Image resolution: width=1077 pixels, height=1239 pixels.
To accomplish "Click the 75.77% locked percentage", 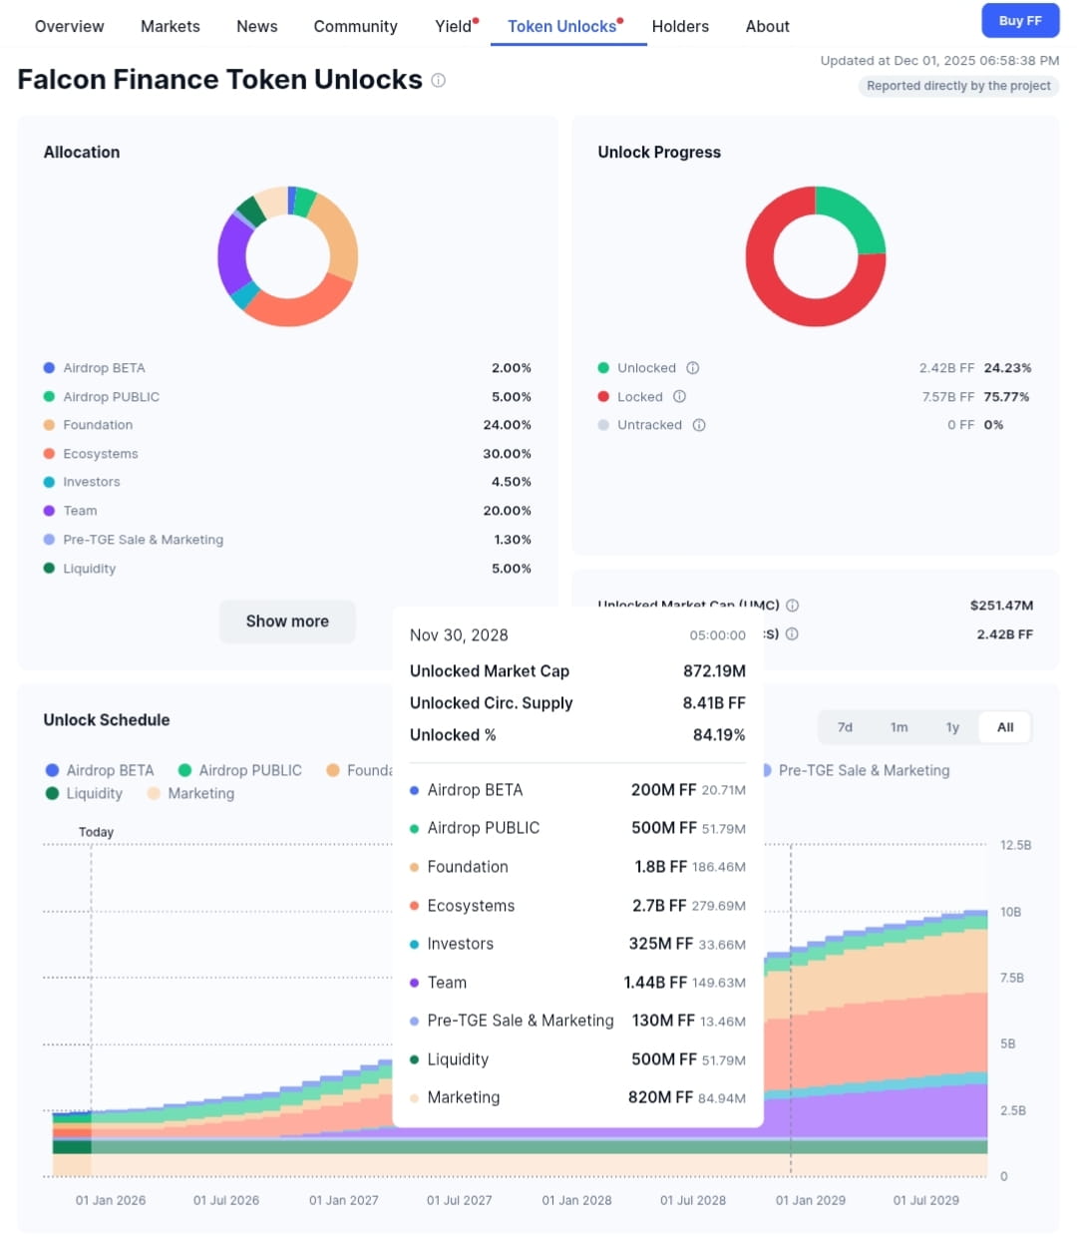I will pos(1006,396).
